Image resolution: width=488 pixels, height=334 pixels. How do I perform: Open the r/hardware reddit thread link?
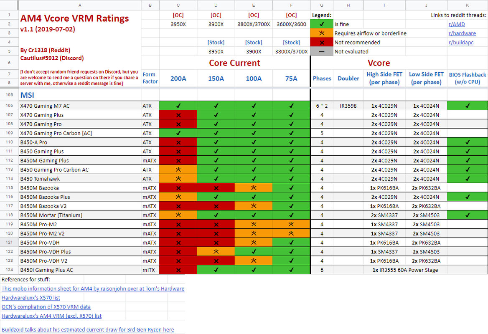462,33
